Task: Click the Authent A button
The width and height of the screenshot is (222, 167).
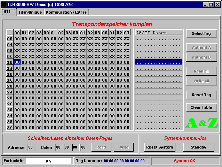Action: point(201,47)
